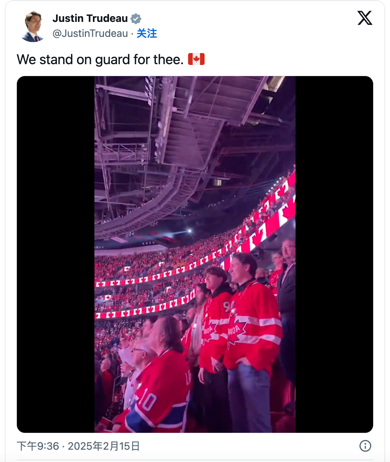Click the 2025年2月15日 date text
390x462 pixels.
(104, 446)
